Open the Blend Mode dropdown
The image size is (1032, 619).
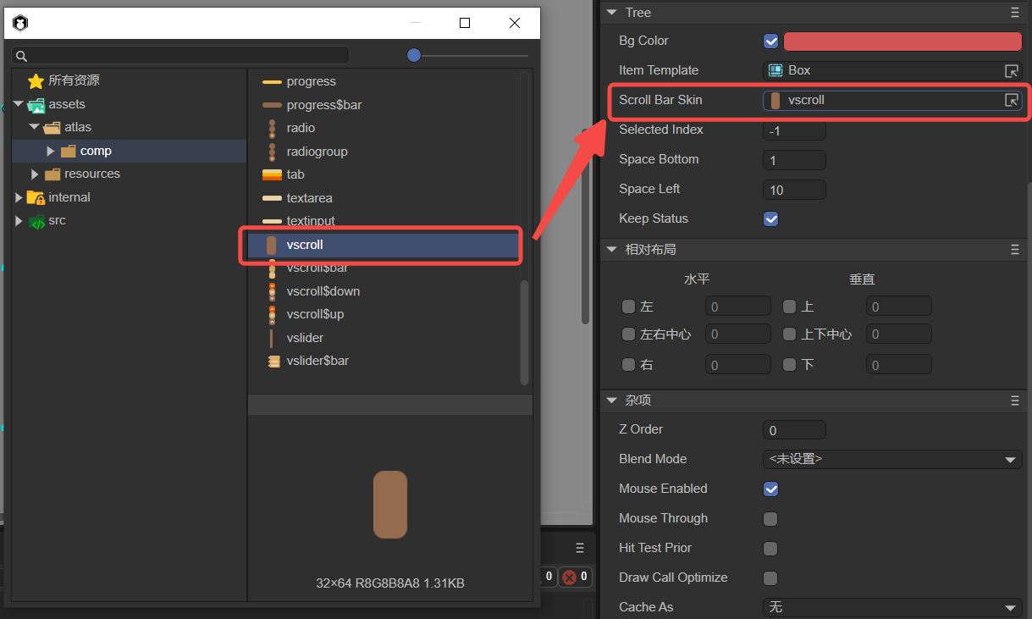click(891, 460)
